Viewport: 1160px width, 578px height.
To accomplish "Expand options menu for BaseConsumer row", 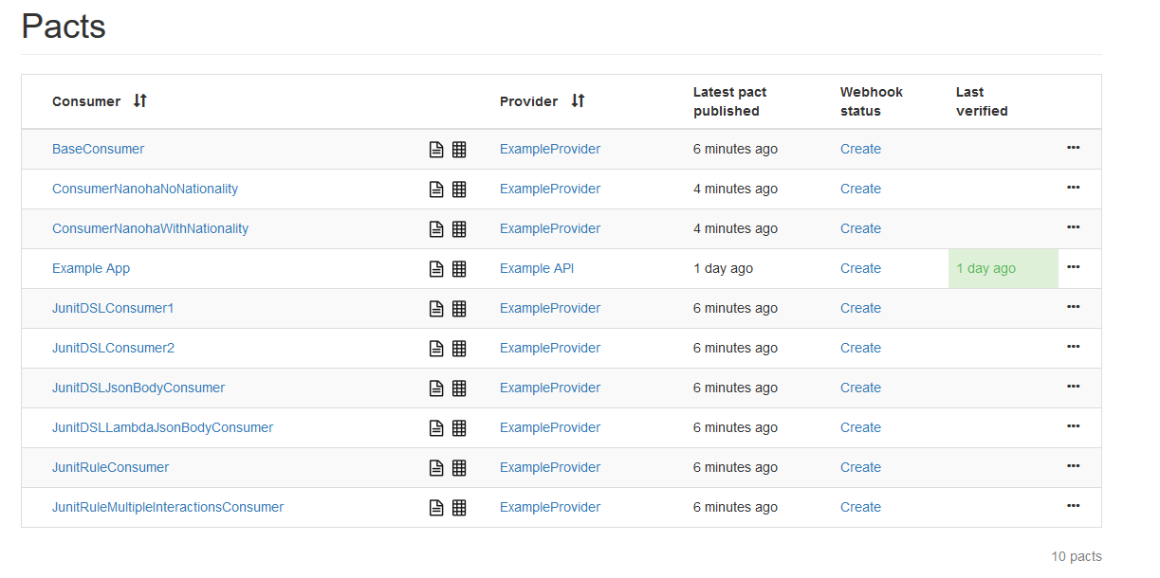I will [x=1073, y=148].
